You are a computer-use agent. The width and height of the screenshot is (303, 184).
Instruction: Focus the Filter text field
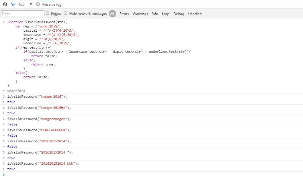click(x=22, y=14)
